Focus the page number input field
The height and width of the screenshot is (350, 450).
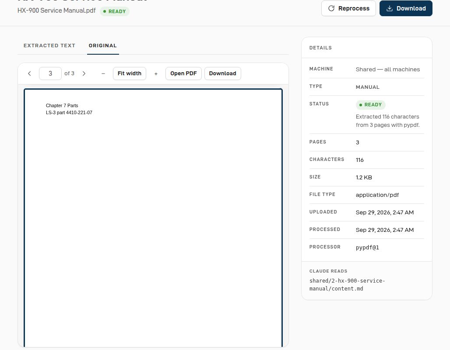50,73
